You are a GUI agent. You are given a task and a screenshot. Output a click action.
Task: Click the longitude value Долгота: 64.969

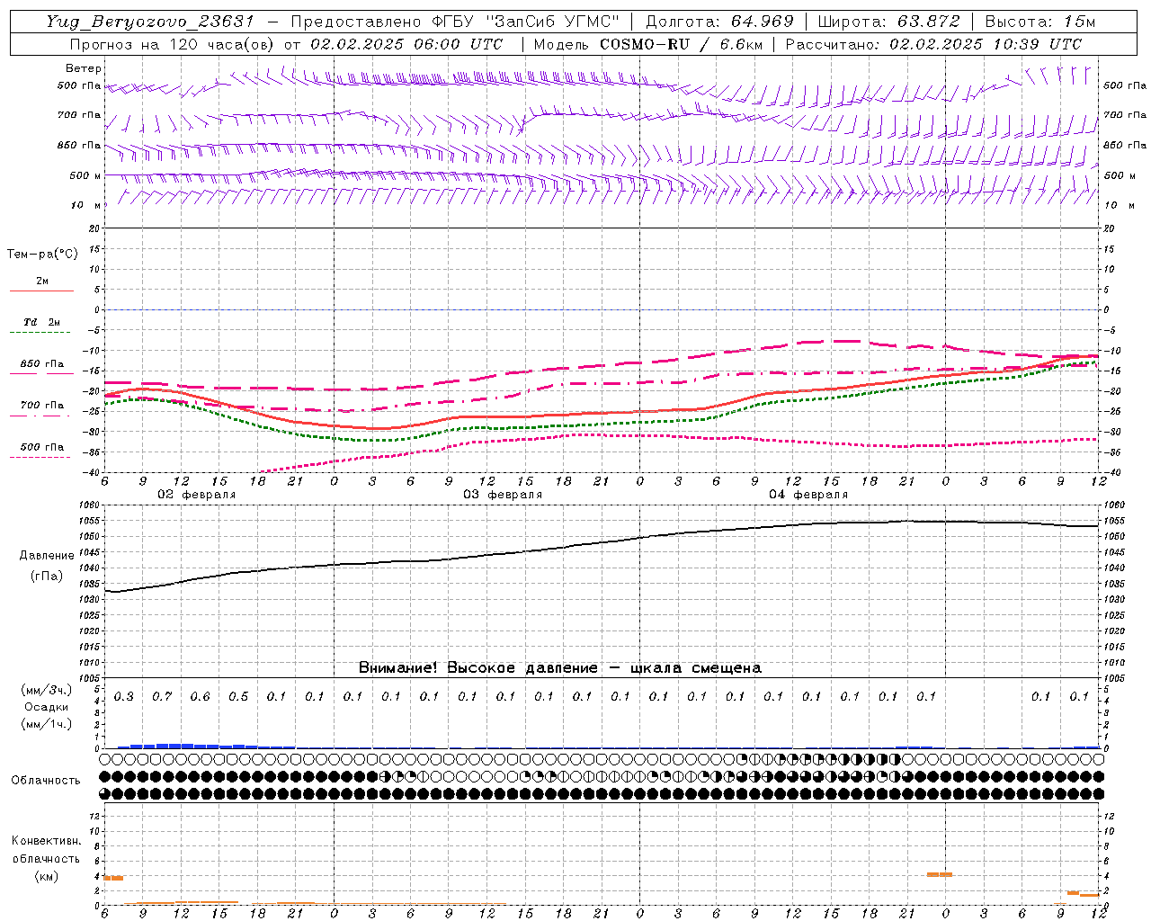(719, 22)
